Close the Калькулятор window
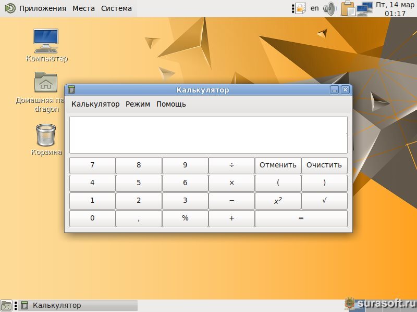The height and width of the screenshot is (312, 417). click(x=345, y=90)
